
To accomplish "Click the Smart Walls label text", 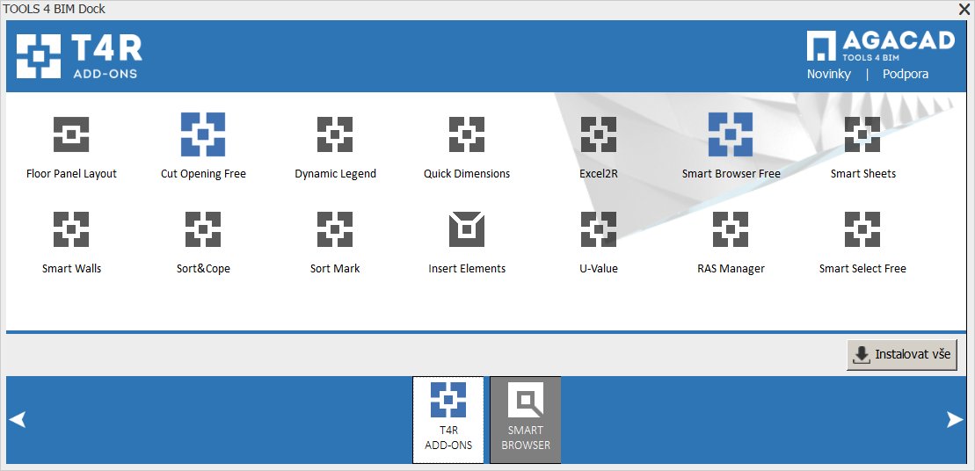I will (71, 269).
